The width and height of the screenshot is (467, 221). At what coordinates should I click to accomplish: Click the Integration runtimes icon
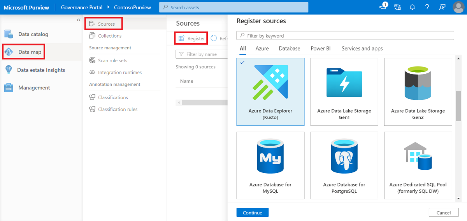click(x=92, y=73)
